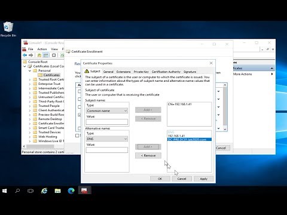The width and height of the screenshot is (287, 215).
Task: Click the folder icon beside Remote Desktop
Action: pyautogui.click(x=35, y=119)
